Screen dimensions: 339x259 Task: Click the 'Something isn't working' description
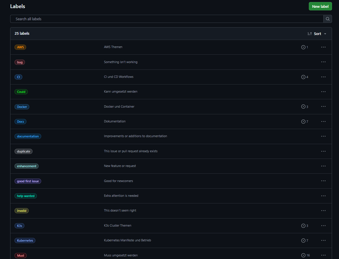coord(121,62)
